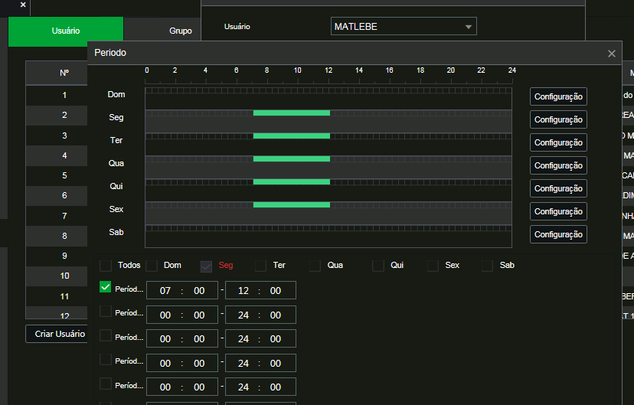The image size is (634, 405).
Task: Open the Usuário dropdown showing MATLEBE
Action: 404,27
